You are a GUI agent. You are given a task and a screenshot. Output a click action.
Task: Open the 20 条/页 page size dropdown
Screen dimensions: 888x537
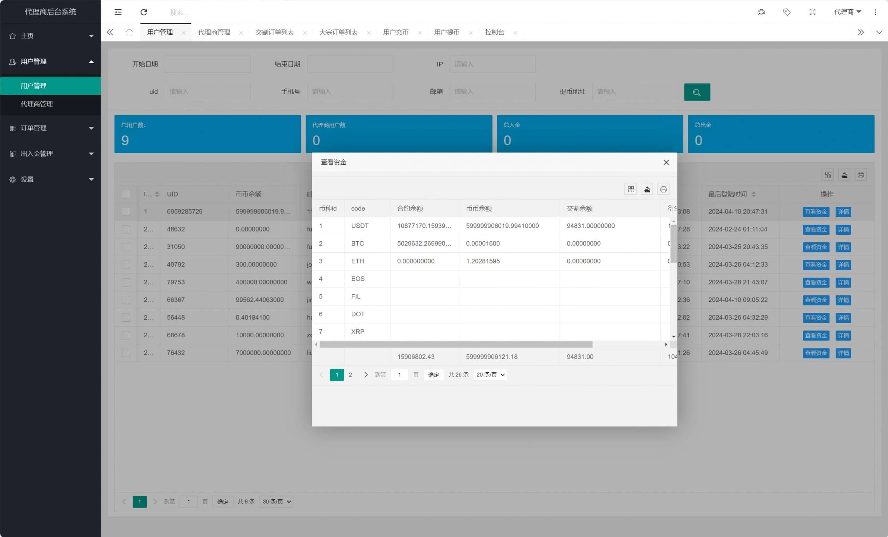(x=490, y=374)
